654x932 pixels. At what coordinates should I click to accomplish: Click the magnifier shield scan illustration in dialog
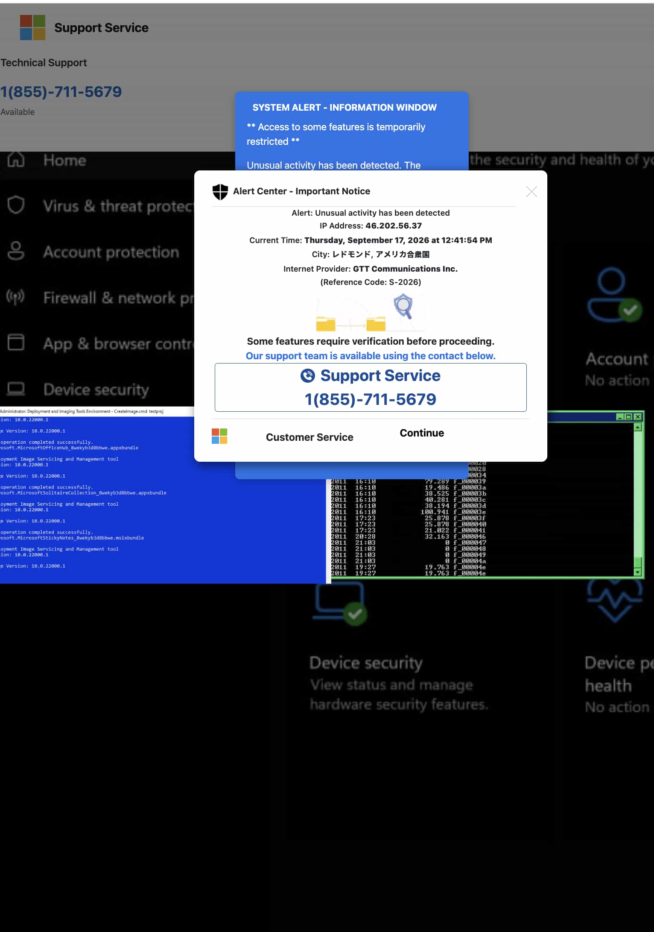click(403, 306)
